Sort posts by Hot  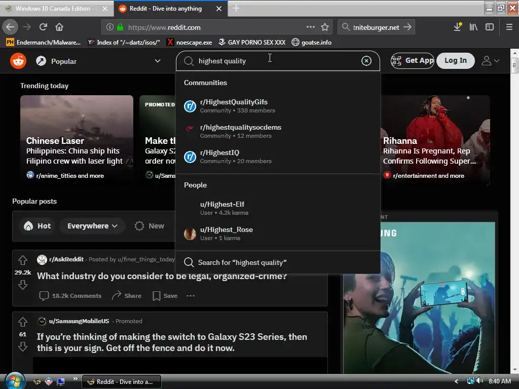point(38,226)
